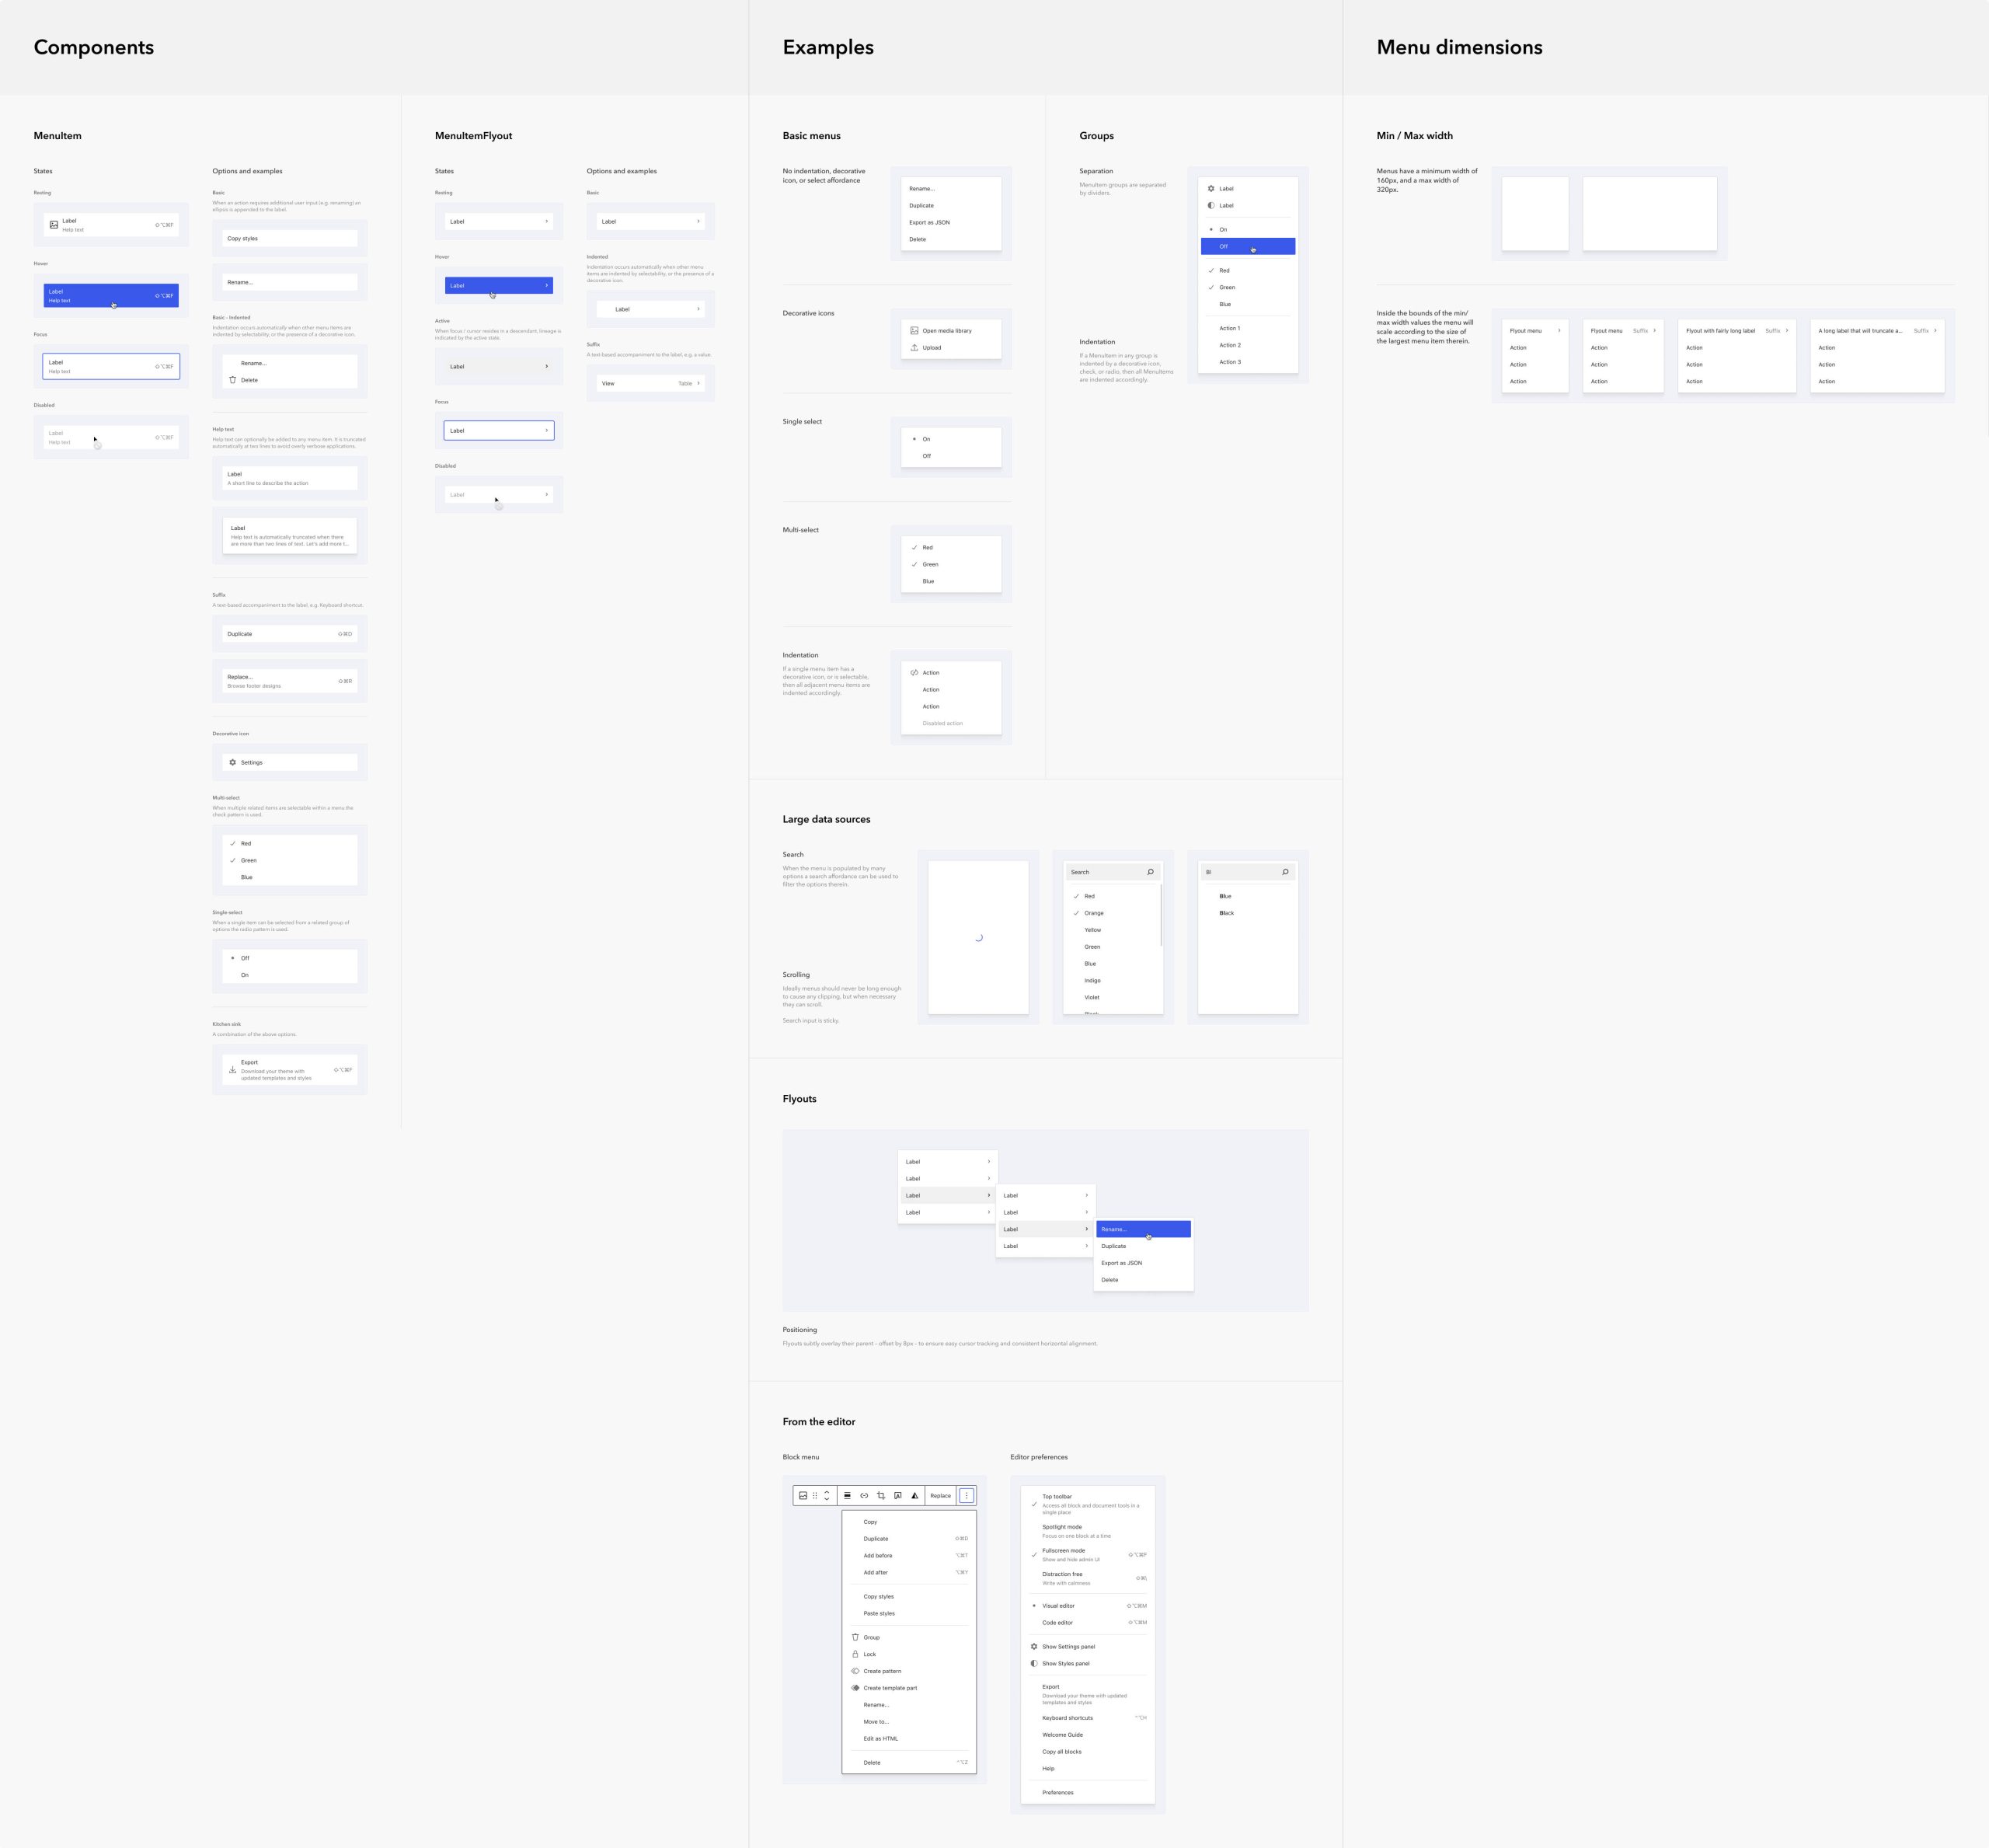Toggle the Orange checked item in search menu
This screenshot has width=1989, height=1848.
(1094, 913)
